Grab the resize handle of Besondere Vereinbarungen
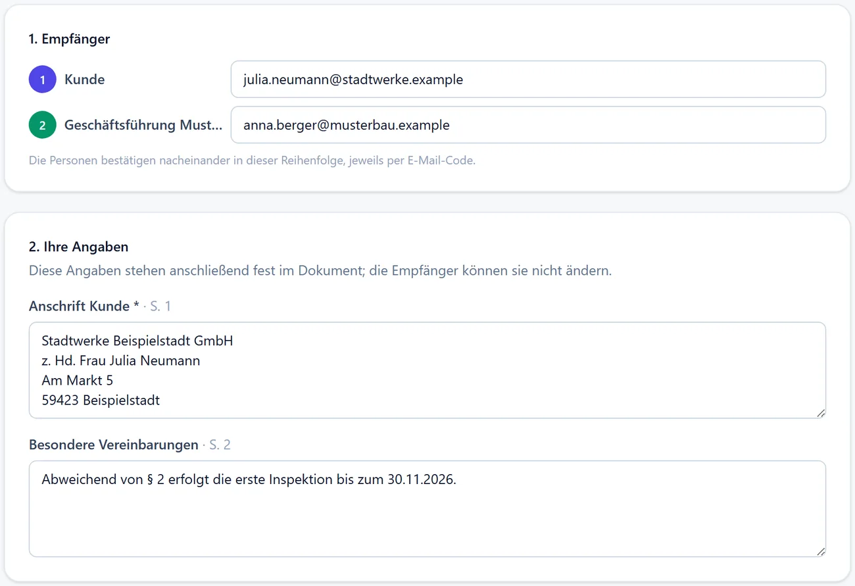Viewport: 855px width, 586px height. pyautogui.click(x=820, y=551)
